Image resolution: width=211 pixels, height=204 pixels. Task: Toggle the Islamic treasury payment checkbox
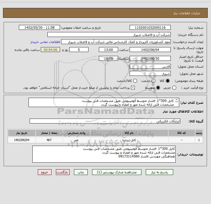133,88
